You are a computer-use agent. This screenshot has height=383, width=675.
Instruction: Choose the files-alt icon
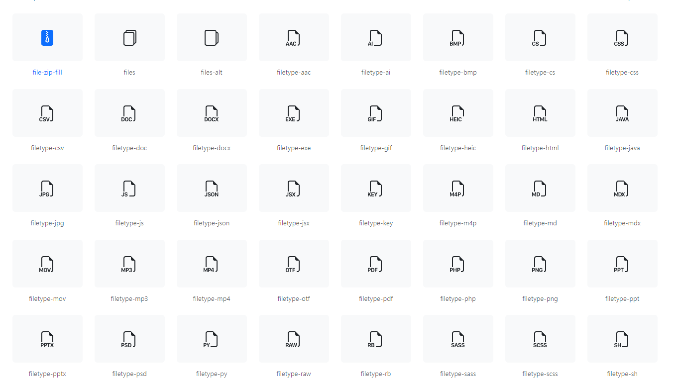(212, 38)
